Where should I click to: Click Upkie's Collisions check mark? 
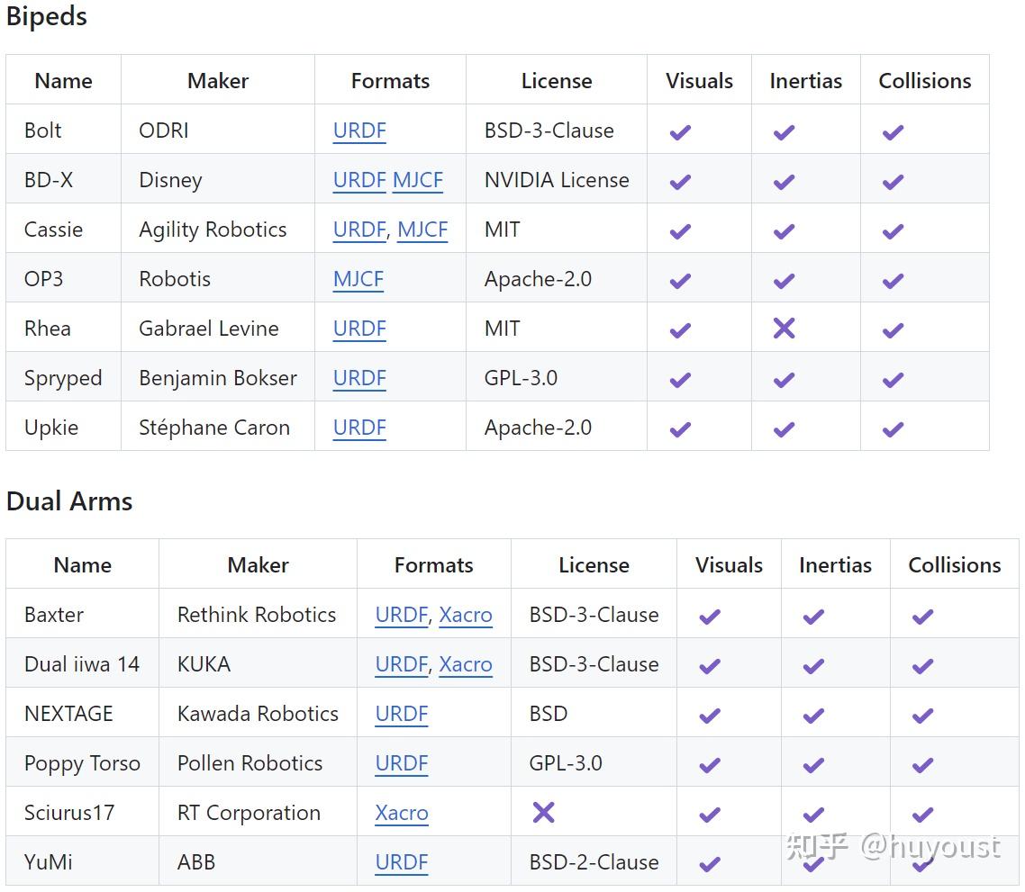893,428
